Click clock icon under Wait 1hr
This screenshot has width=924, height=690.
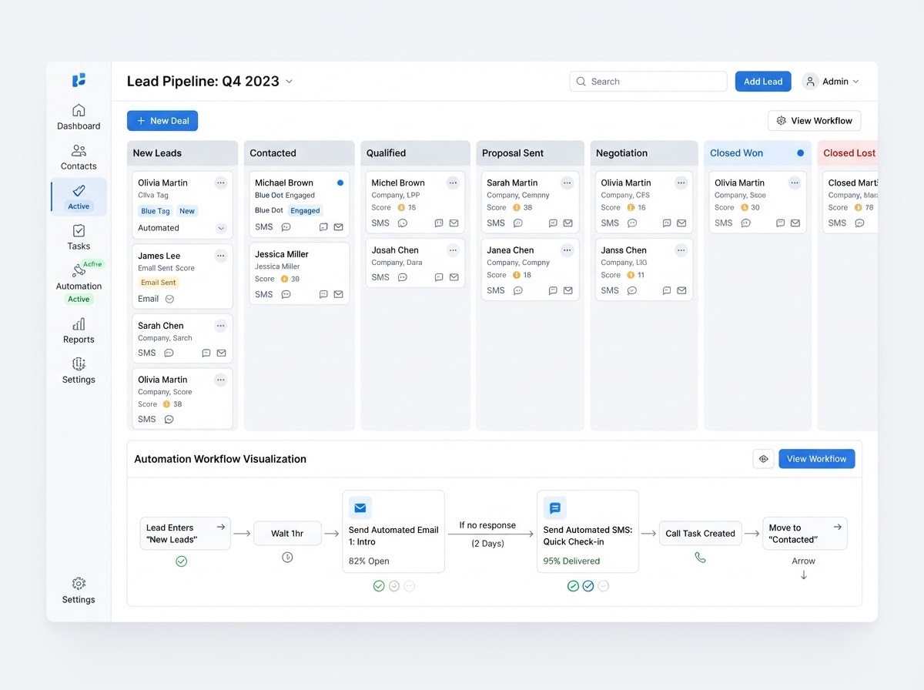click(x=287, y=558)
